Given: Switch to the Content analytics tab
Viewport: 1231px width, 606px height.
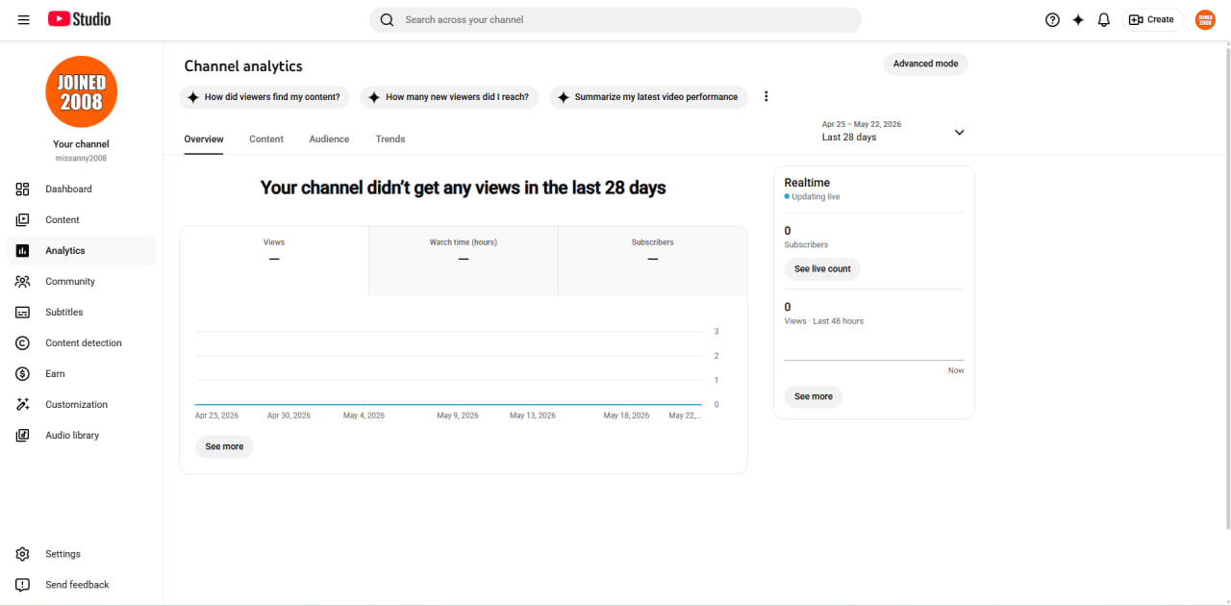Looking at the screenshot, I should click(x=266, y=139).
